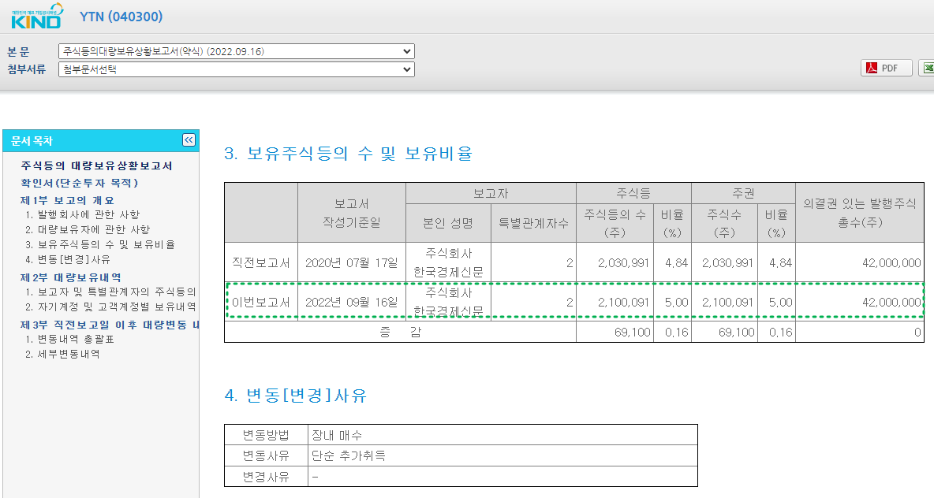Collapse the 문서목차 panel with arrow icon
The image size is (934, 498).
189,140
